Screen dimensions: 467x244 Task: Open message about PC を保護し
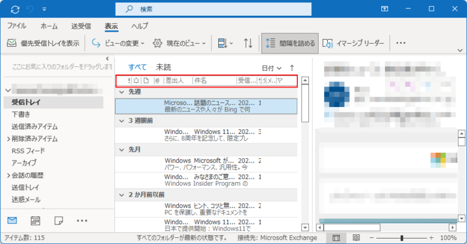pos(206,209)
